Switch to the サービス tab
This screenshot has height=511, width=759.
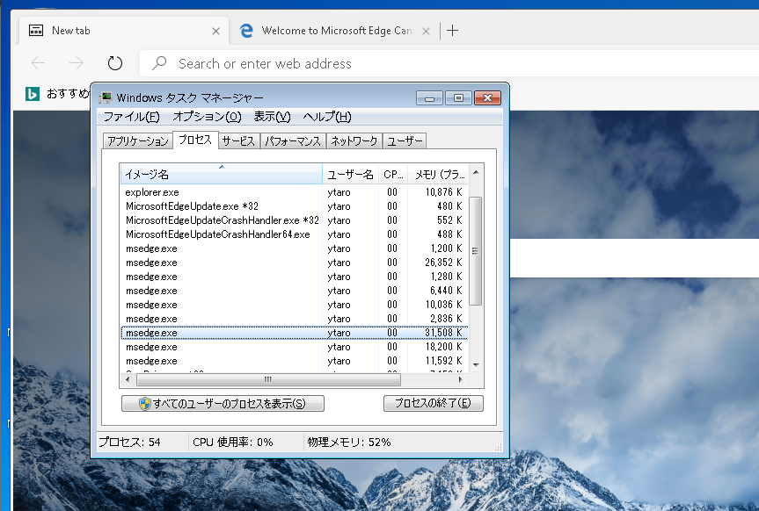tap(238, 140)
